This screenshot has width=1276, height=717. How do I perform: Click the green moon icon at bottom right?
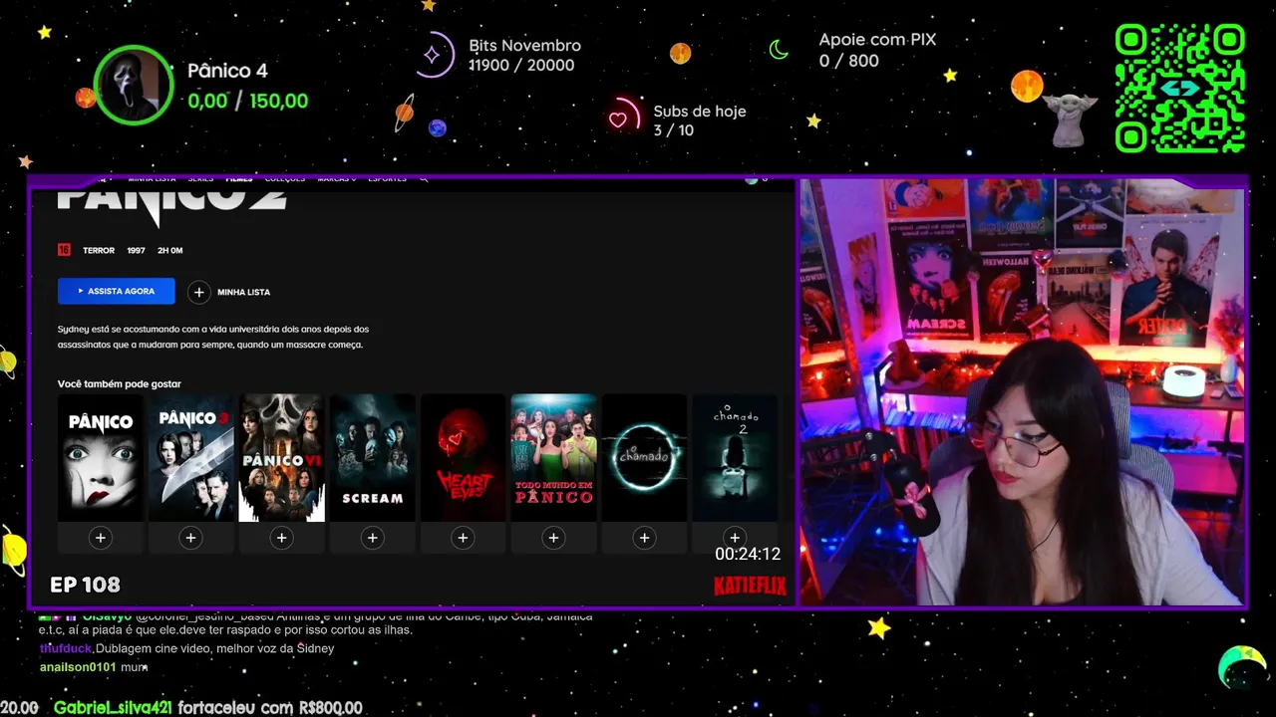pyautogui.click(x=1242, y=667)
